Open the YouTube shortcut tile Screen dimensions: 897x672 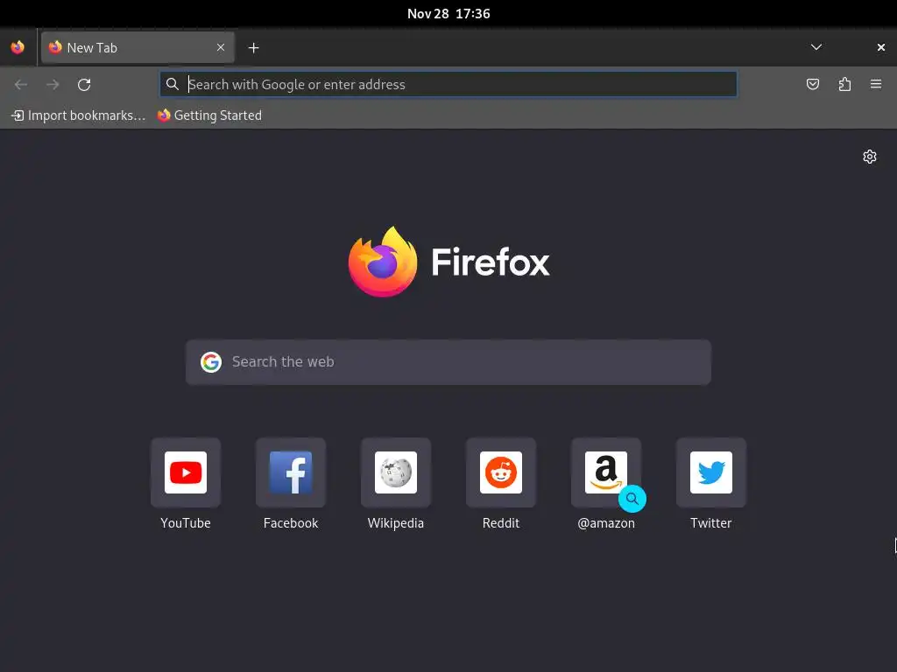pos(186,472)
